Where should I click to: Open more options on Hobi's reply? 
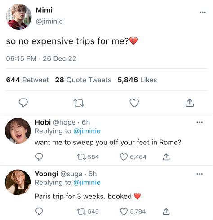point(200,122)
